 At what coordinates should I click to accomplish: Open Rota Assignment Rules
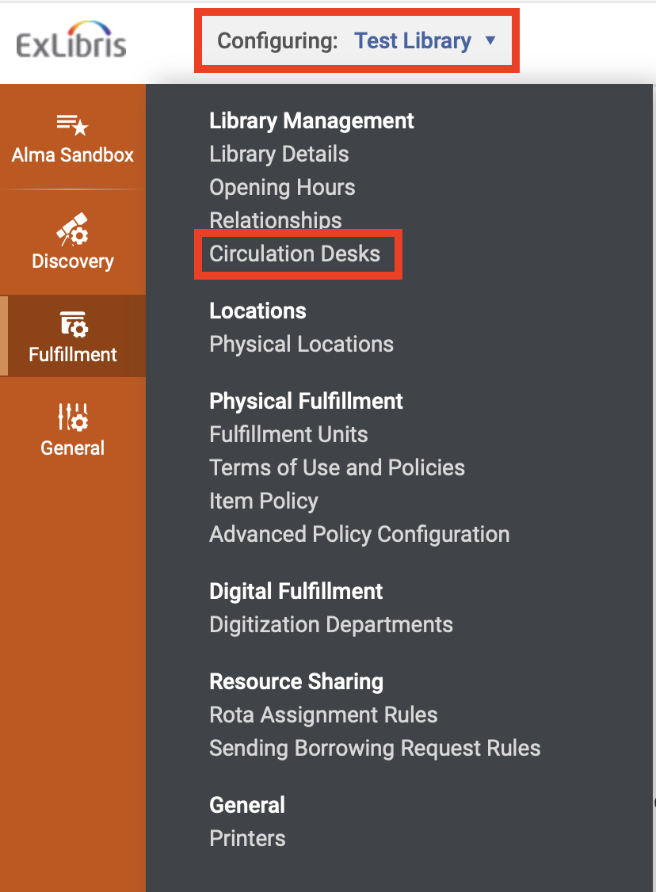click(x=323, y=715)
